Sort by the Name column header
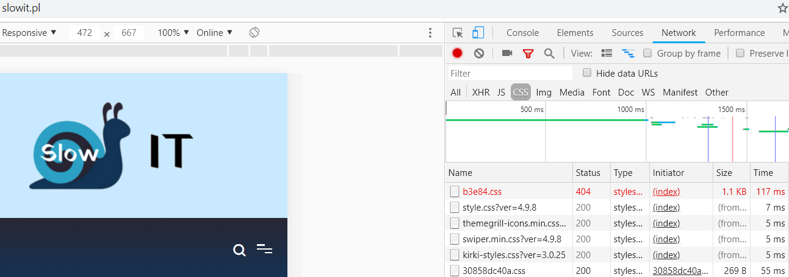Image resolution: width=789 pixels, height=277 pixels. pos(509,173)
